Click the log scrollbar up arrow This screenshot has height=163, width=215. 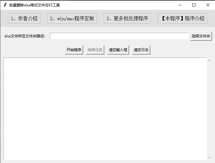click(x=209, y=60)
